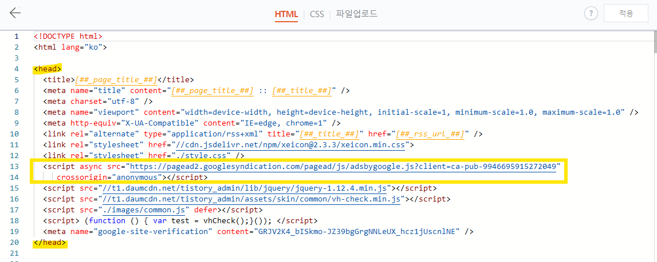Go back with the left arrow icon
657x262 pixels.
15,13
